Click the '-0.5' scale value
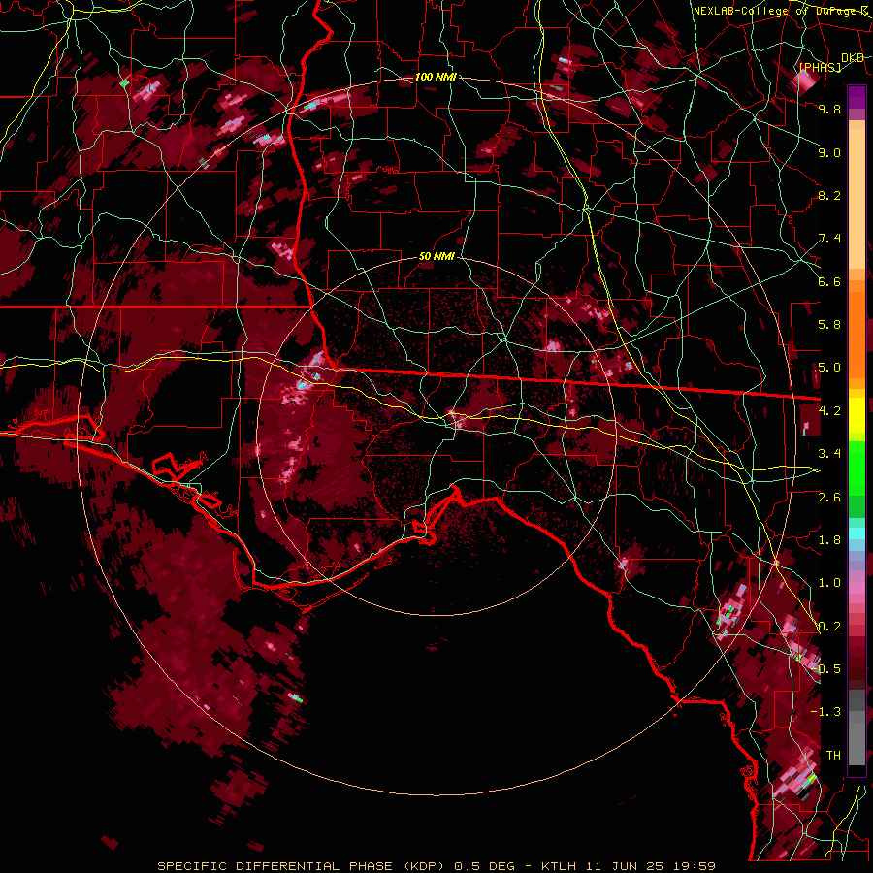 825,669
